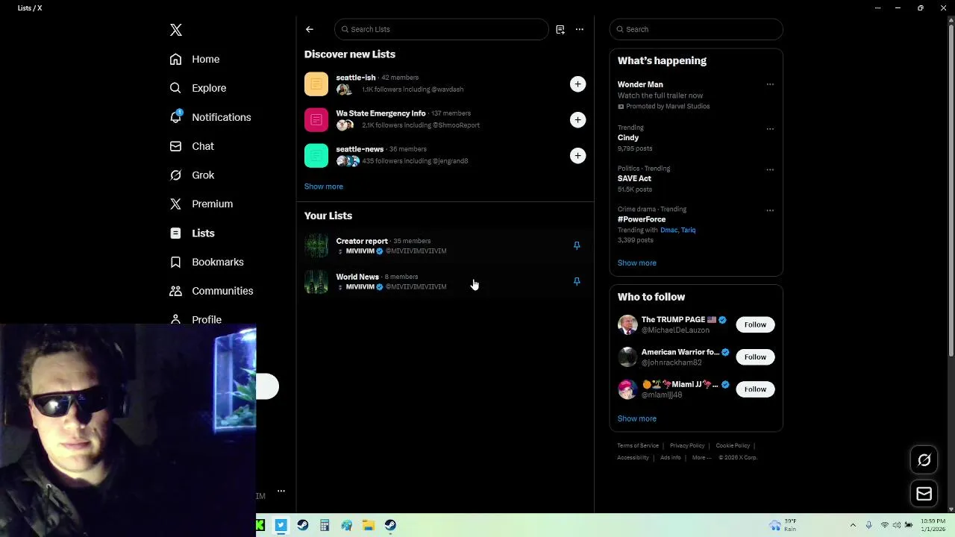Focus the right-side Search box
Image resolution: width=955 pixels, height=537 pixels.
[696, 29]
